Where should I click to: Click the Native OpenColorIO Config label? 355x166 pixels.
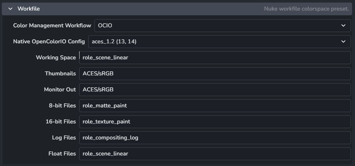click(x=49, y=41)
